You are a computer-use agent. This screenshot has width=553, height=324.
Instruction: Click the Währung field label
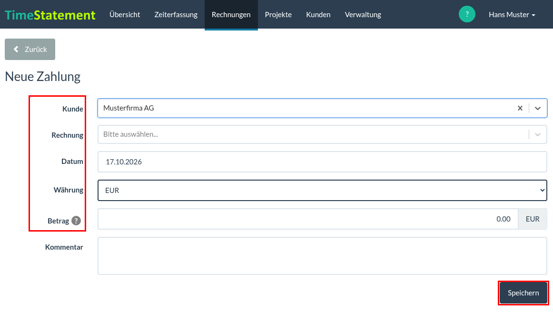click(x=69, y=190)
